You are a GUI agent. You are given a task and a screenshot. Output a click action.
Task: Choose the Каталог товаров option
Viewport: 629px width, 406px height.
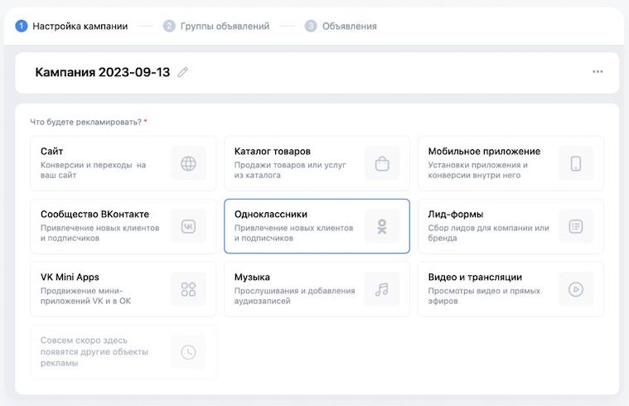pos(317,163)
